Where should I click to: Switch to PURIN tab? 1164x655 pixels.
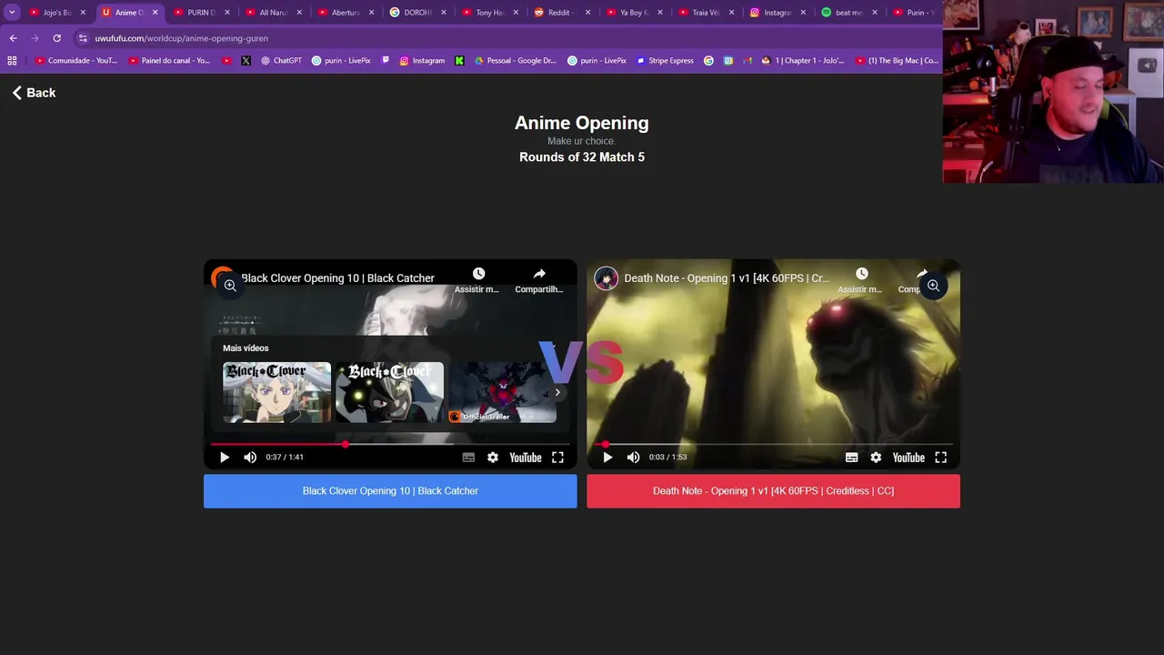tap(201, 13)
